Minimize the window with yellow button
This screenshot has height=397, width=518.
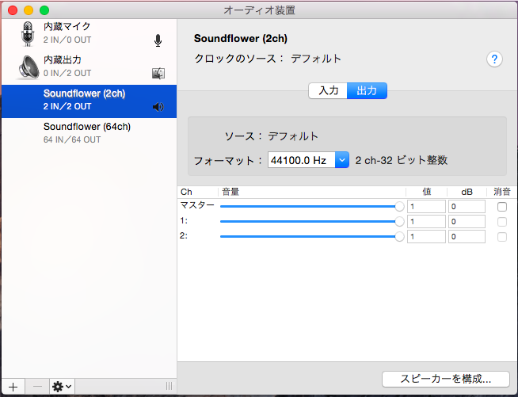(29, 10)
